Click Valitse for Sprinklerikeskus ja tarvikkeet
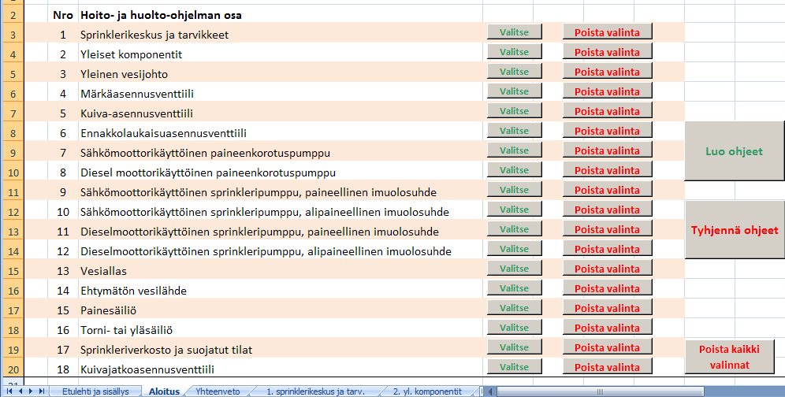This screenshot has width=785, height=397. [514, 32]
